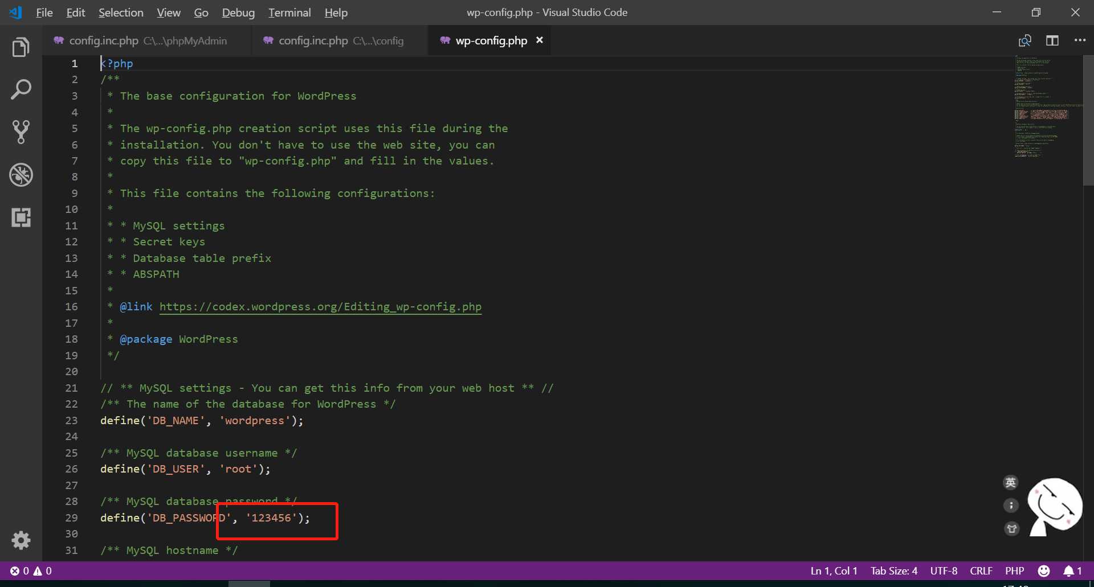The height and width of the screenshot is (587, 1094).
Task: Click the 'DB_NAME' constant on line 23
Action: click(x=175, y=421)
